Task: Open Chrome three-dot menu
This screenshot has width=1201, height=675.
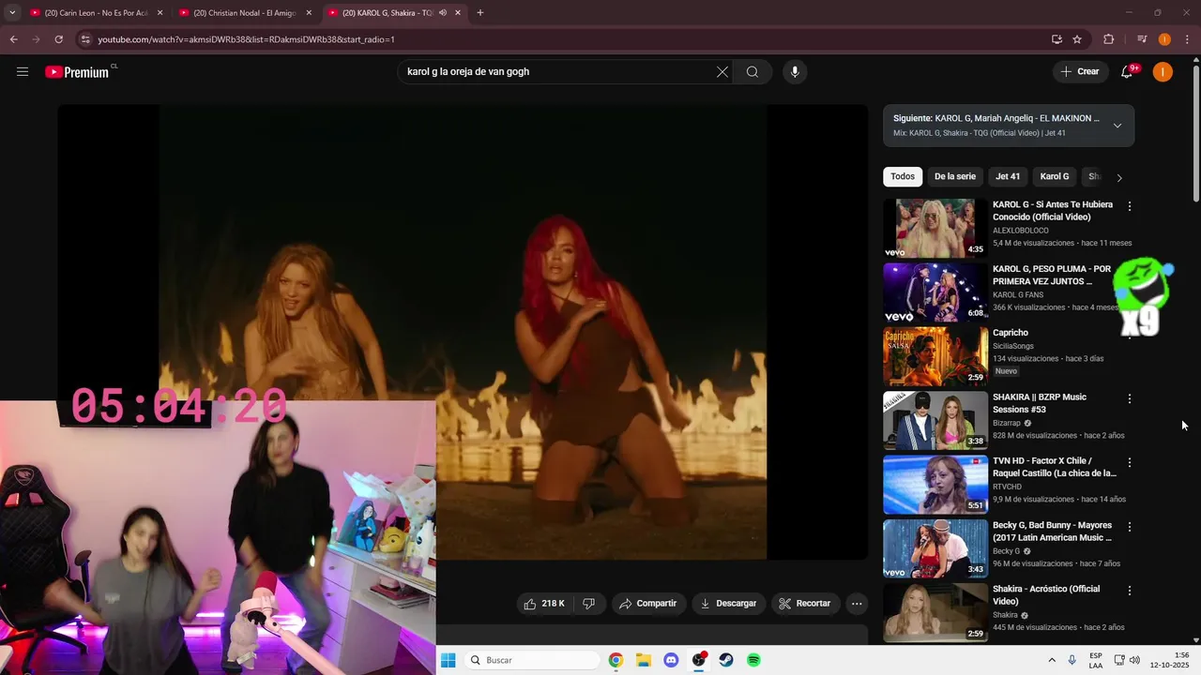Action: click(x=1188, y=39)
